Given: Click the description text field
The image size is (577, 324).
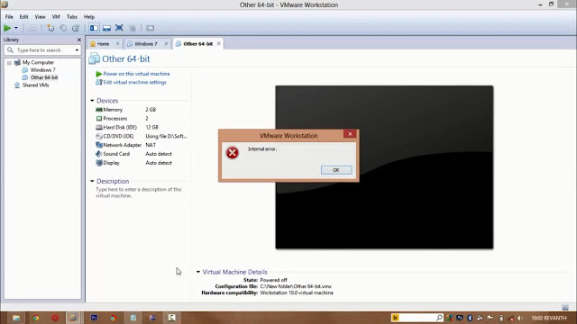Looking at the screenshot, I should pos(139,193).
